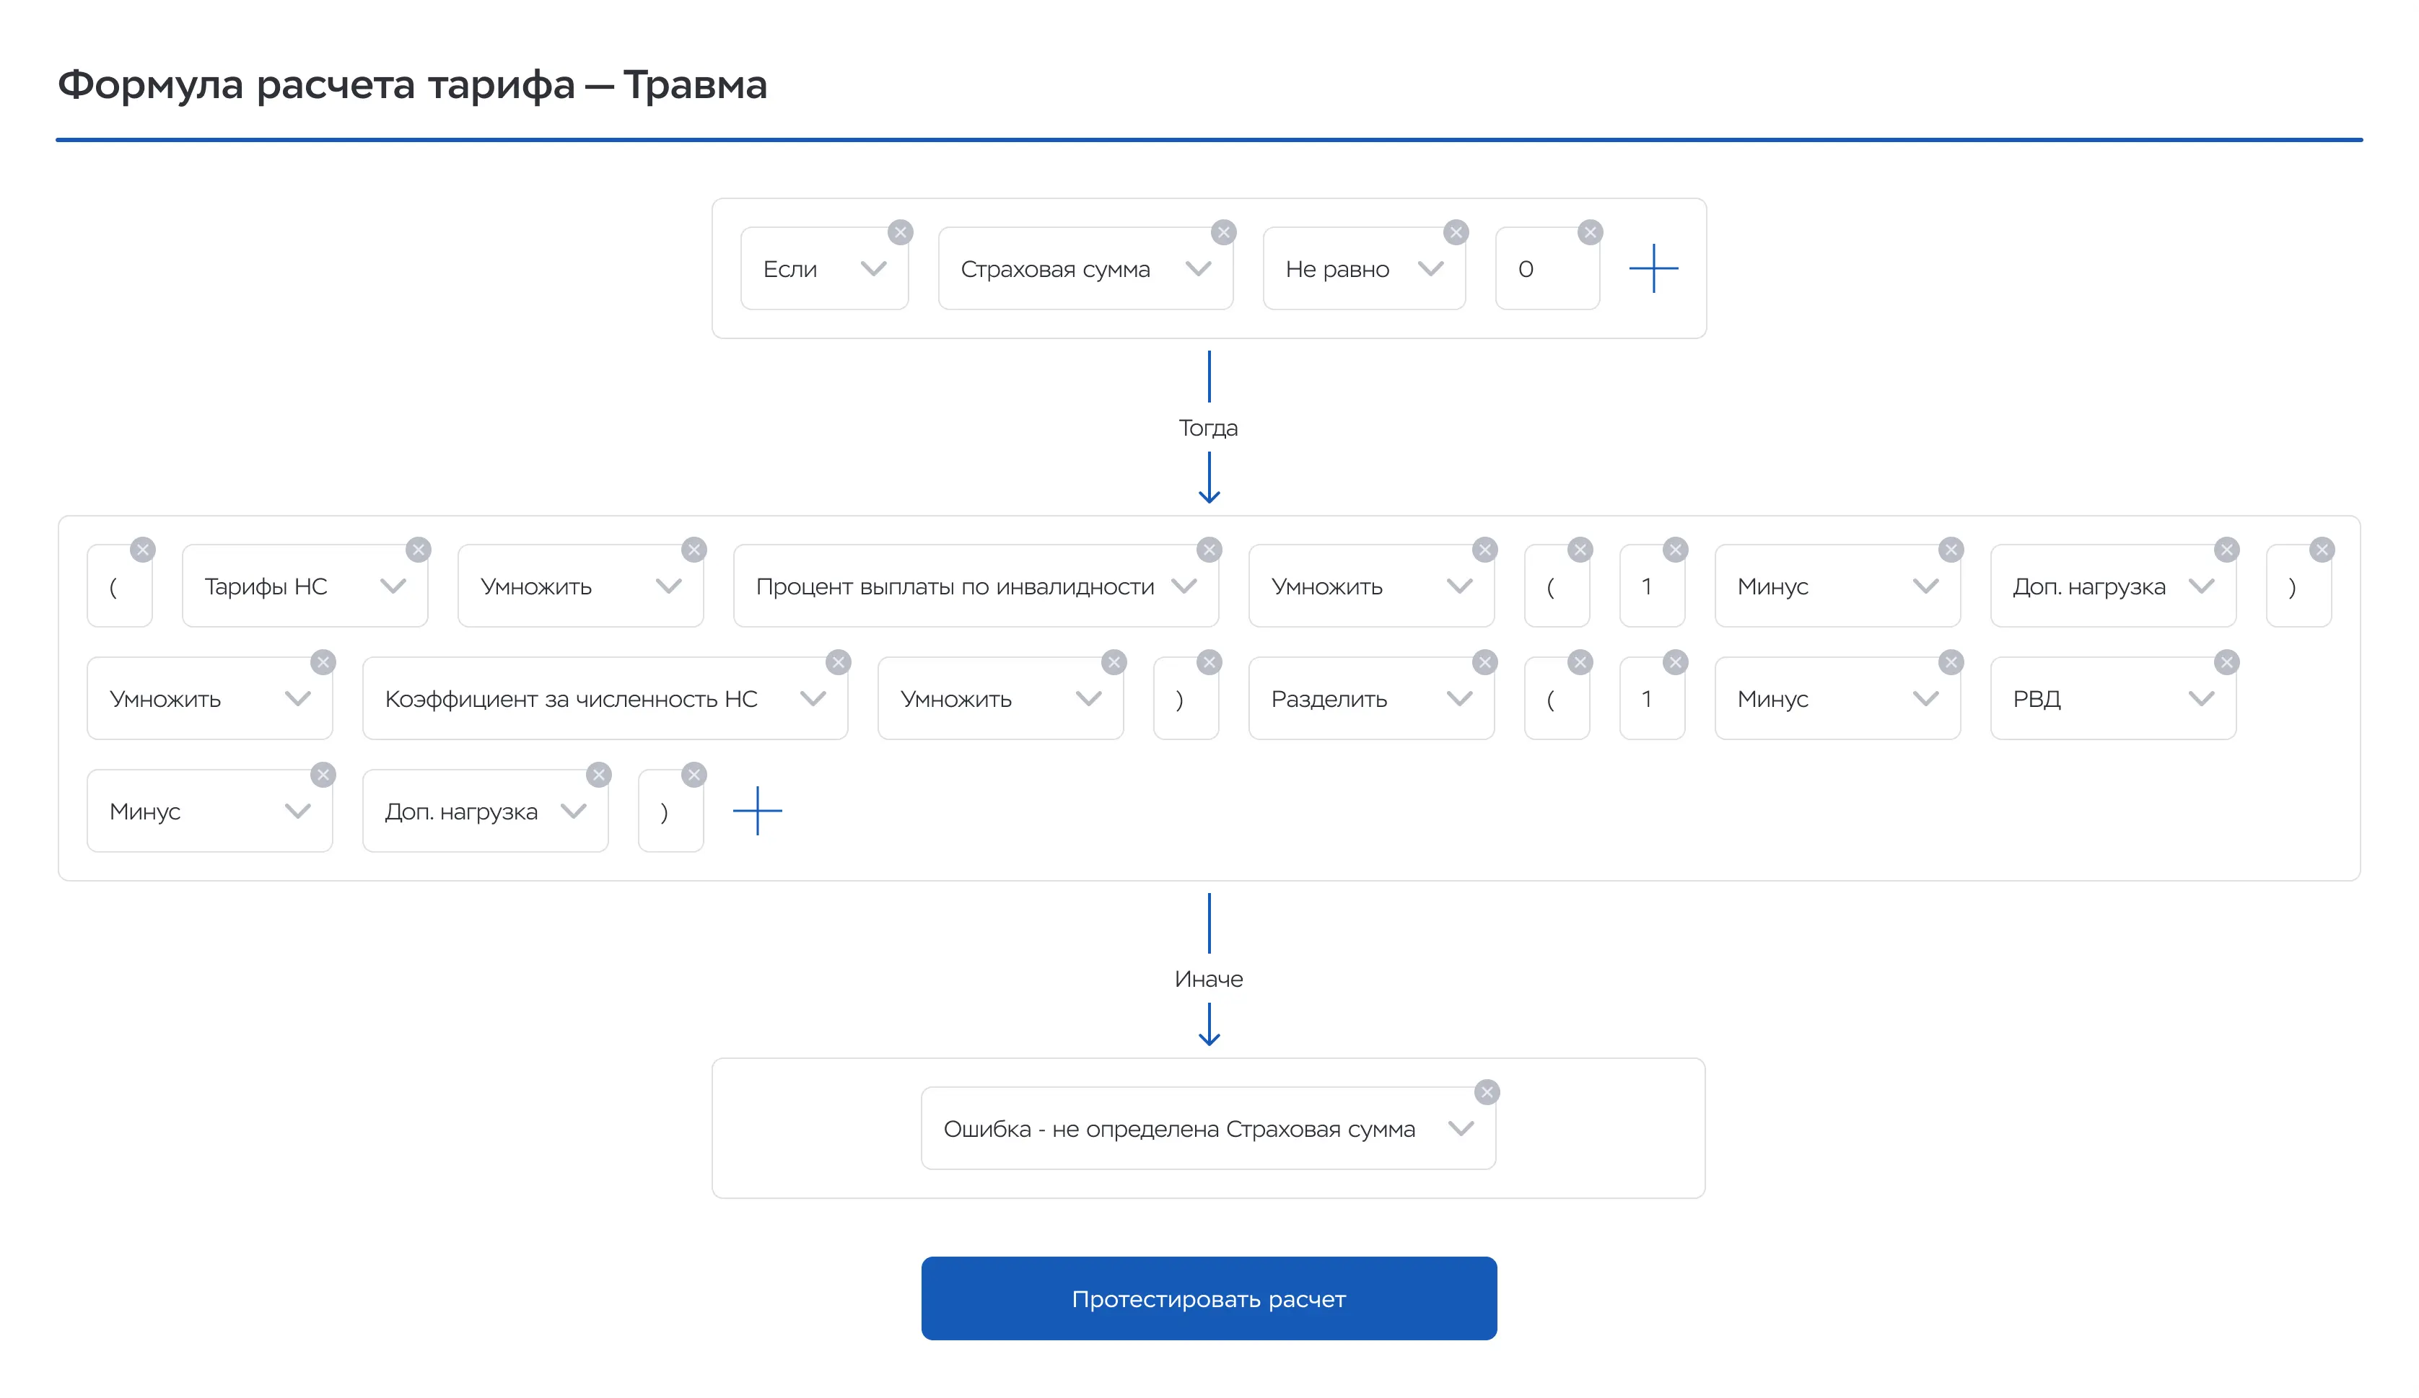Delete the error message block
This screenshot has width=2419, height=1398.
1486,1092
